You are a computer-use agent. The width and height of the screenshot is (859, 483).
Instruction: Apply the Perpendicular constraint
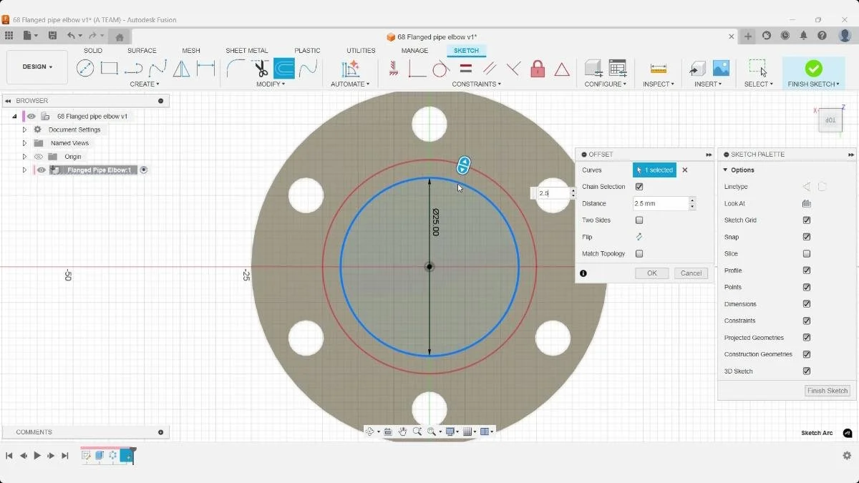click(x=513, y=69)
